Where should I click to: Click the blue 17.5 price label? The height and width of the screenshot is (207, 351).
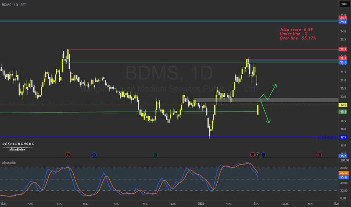[343, 137]
